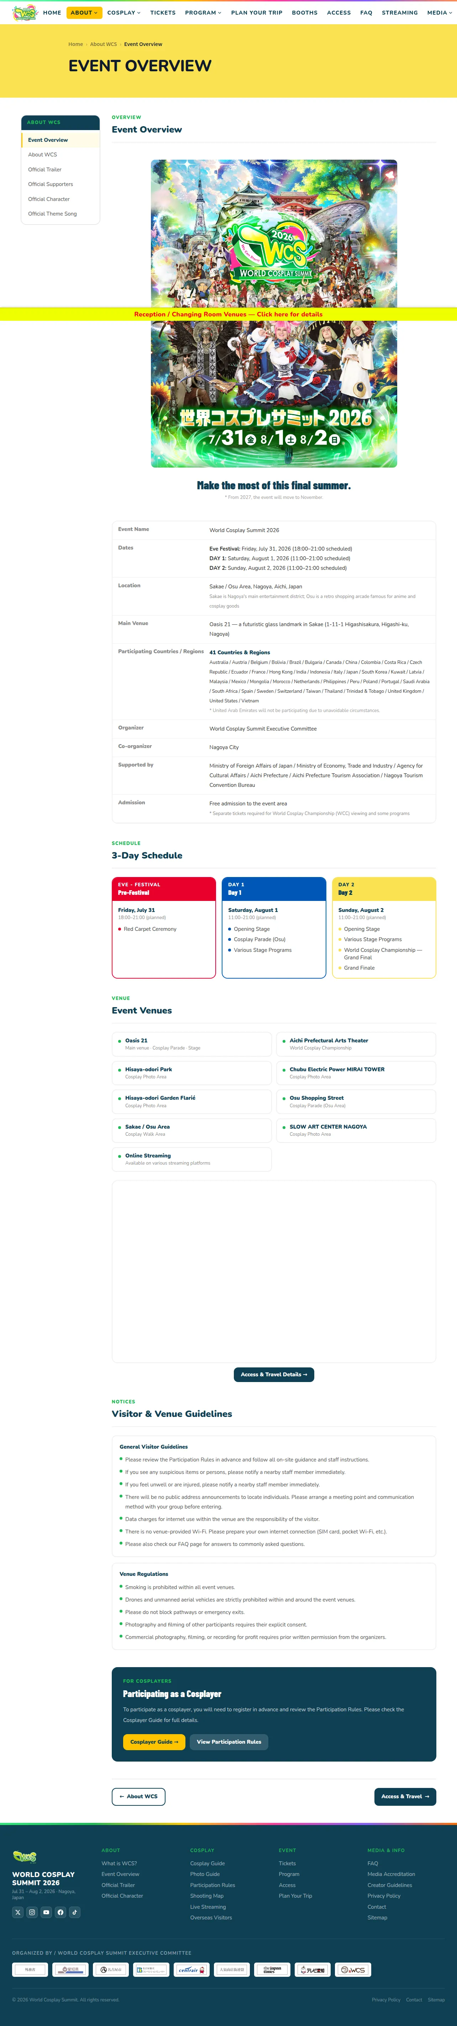Click the Sakae / Osu Area venue card
This screenshot has width=457, height=2026.
[191, 1130]
